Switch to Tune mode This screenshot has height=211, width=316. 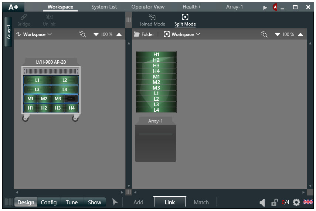pos(72,202)
